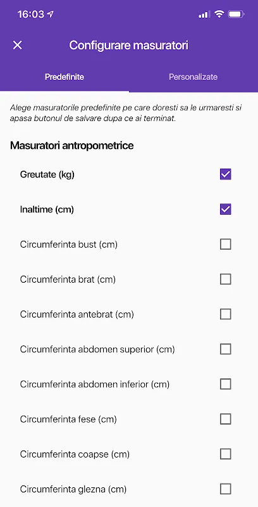The width and height of the screenshot is (258, 507).
Task: Select the Predefinite tab
Action: click(x=64, y=77)
